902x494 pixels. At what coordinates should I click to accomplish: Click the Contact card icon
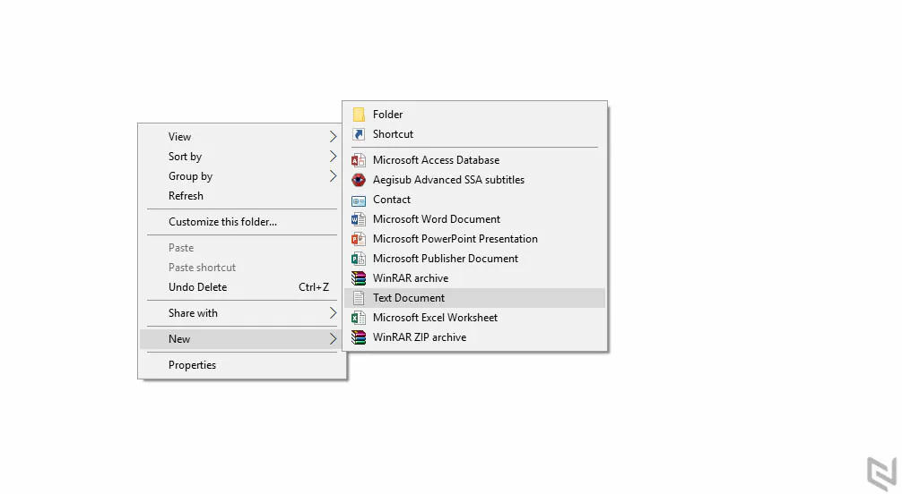(x=359, y=200)
